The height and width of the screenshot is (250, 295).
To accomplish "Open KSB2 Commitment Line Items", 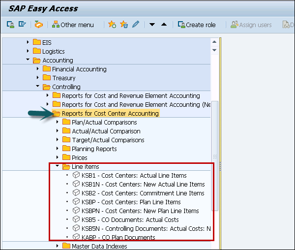I will click(x=143, y=193).
